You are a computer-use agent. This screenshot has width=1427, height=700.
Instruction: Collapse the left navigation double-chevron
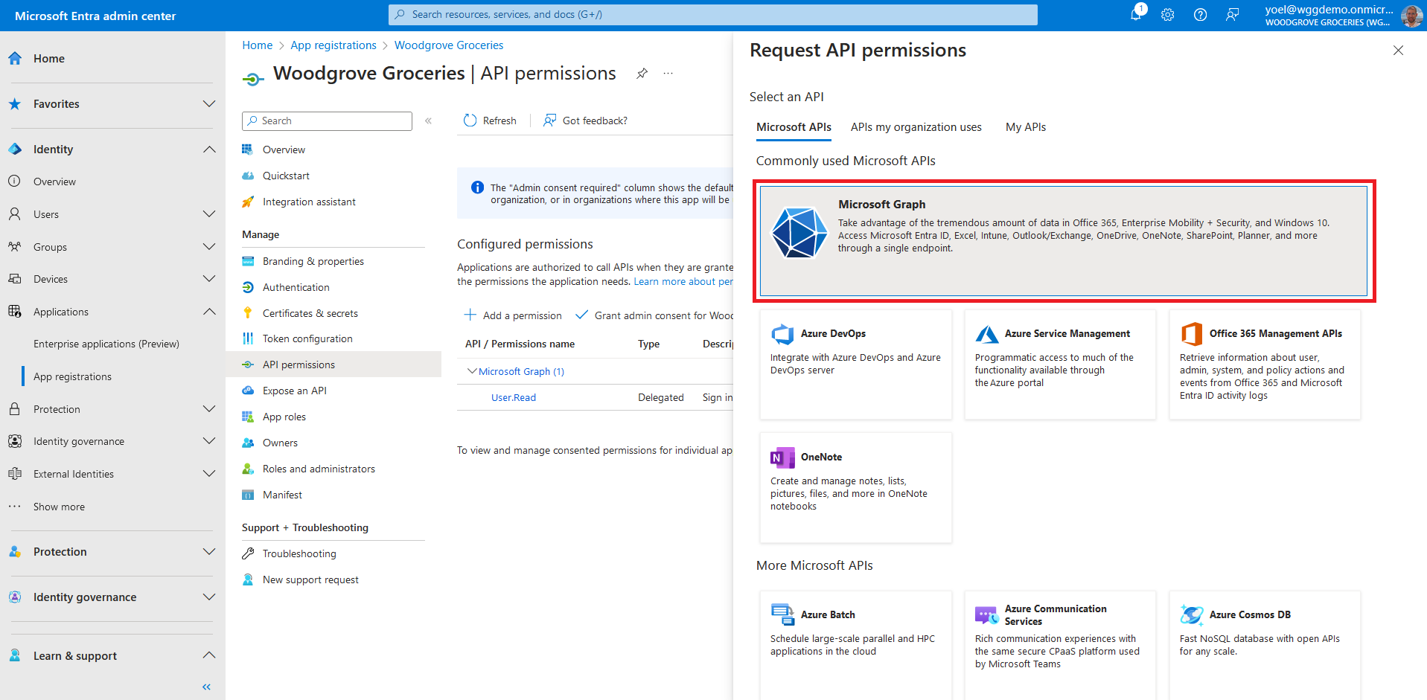click(x=206, y=687)
